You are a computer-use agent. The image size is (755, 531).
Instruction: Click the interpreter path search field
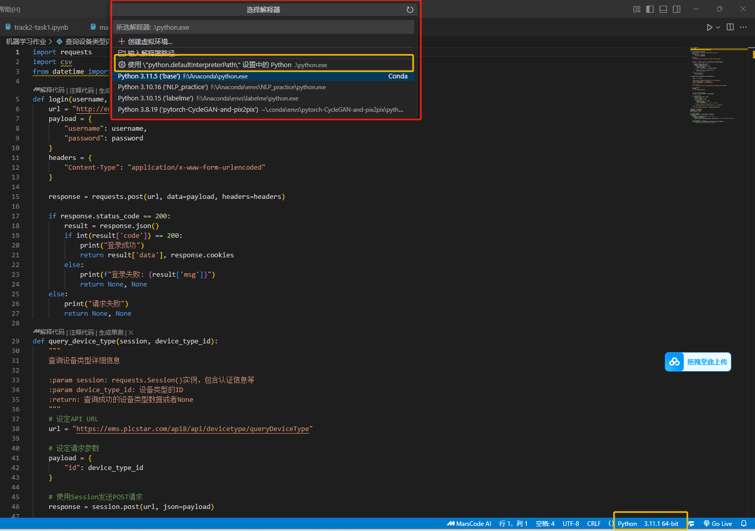263,27
